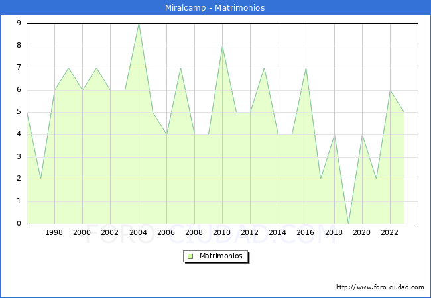Click the 2006 x-axis label
The width and height of the screenshot is (431, 298).
point(166,232)
